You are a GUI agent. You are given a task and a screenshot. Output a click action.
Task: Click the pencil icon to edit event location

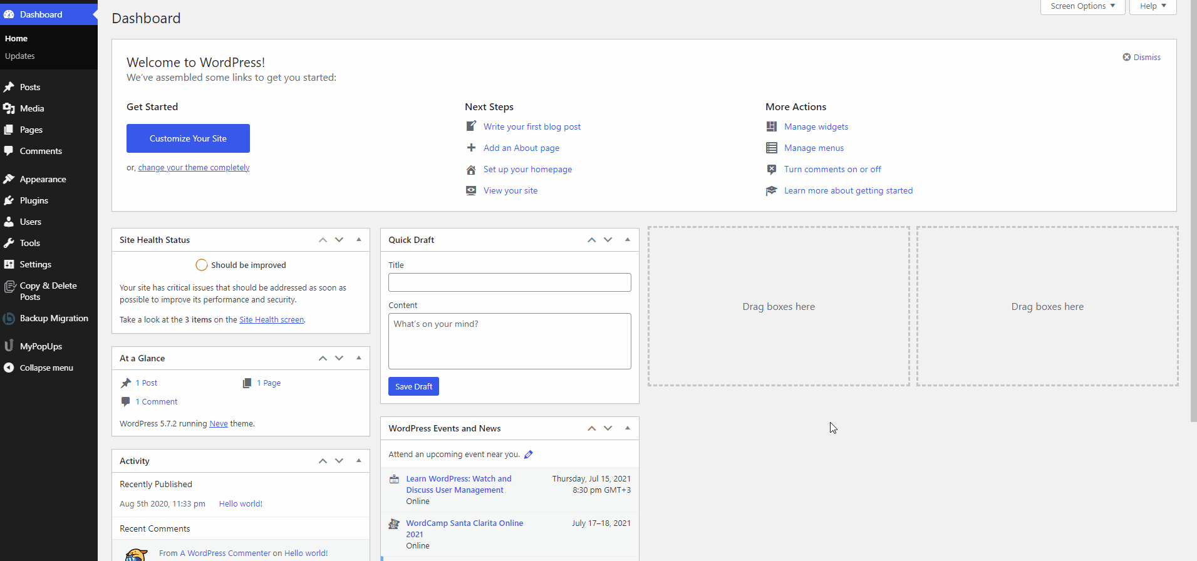(x=528, y=455)
